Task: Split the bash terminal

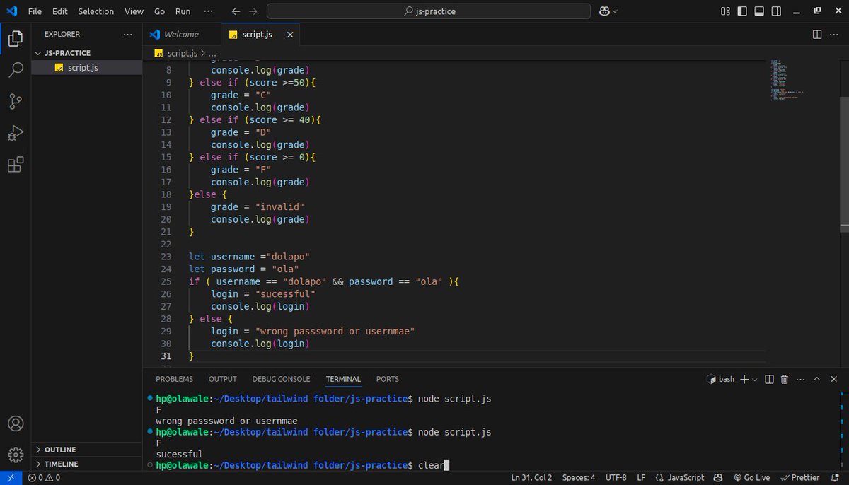Action: point(769,379)
